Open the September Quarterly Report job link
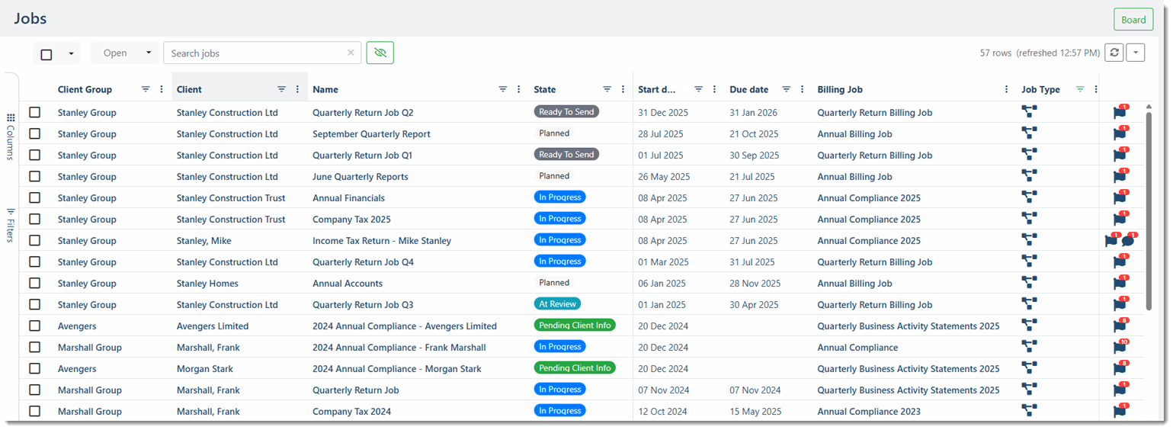Viewport: 1173px width, 430px height. click(x=371, y=134)
